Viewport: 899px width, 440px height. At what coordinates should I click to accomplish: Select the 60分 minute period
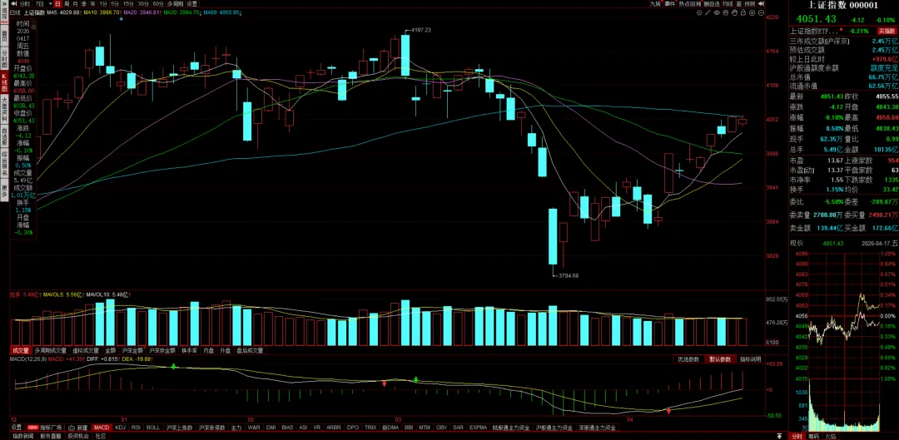coord(159,4)
